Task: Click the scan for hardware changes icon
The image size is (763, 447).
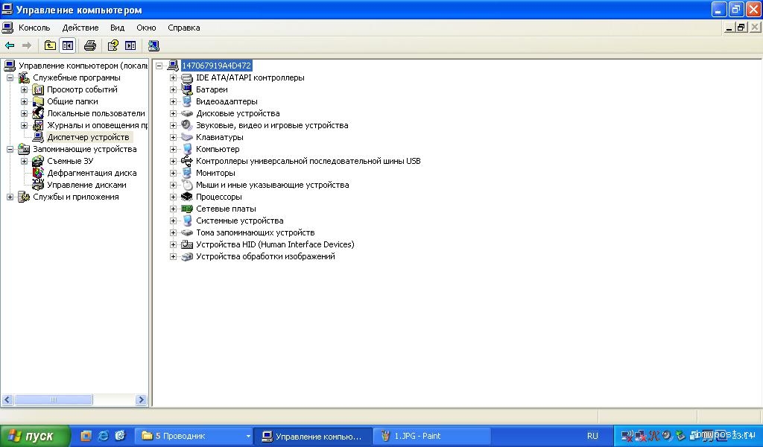Action: pos(153,45)
